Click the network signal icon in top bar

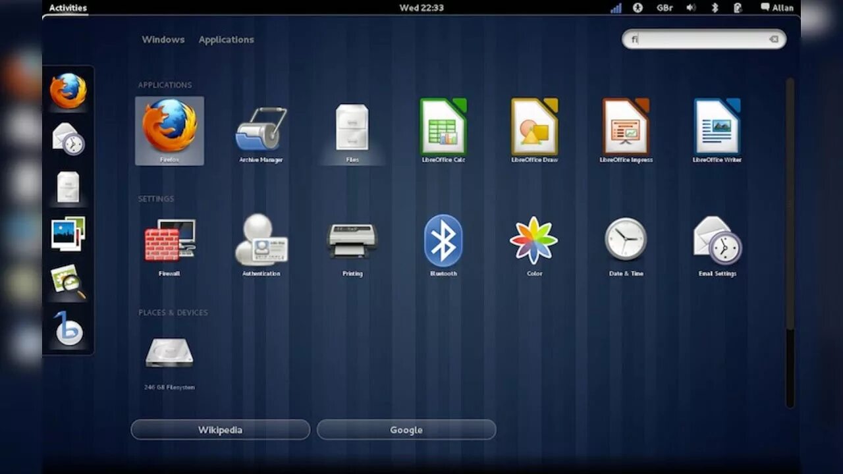pos(616,8)
